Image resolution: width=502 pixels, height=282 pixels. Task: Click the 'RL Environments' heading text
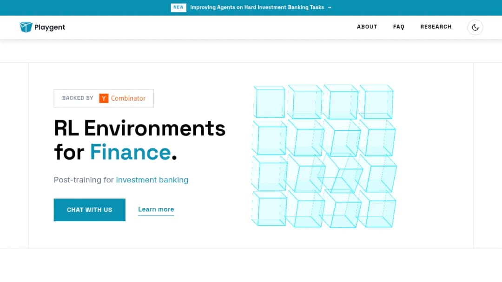139,128
